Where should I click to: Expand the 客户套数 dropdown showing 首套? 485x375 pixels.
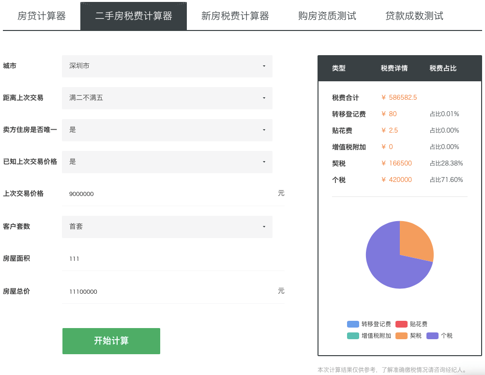[167, 226]
